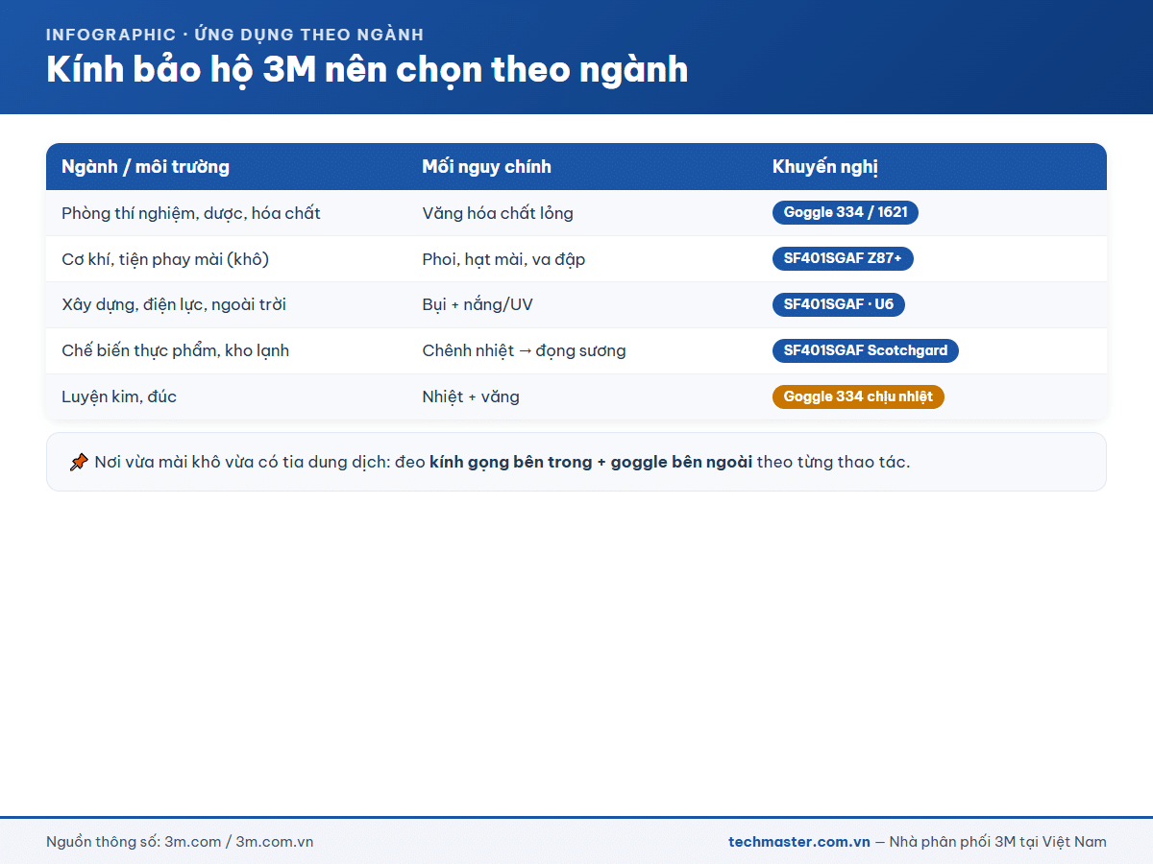Click the orange 'Goggle 334 chịu nhiệt' badge
1153x864 pixels.
858,396
